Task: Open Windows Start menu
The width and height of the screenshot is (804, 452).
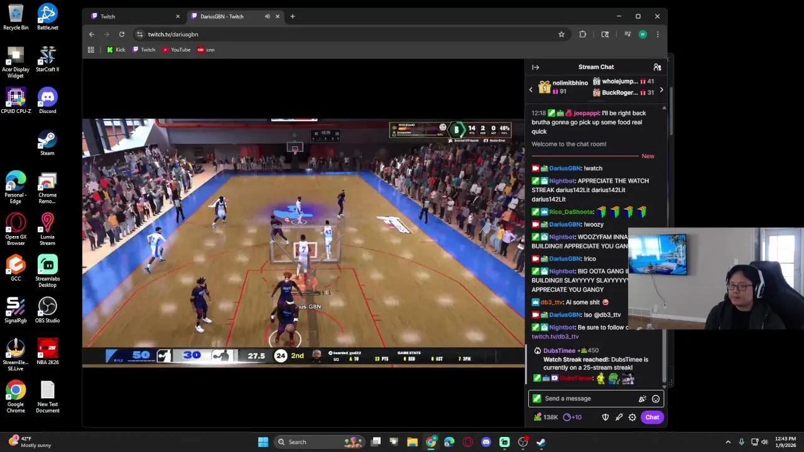Action: [263, 442]
